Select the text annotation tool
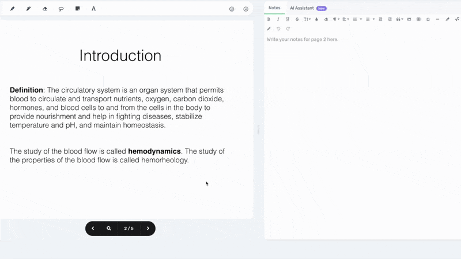Screen dimensions: 461x259 tap(93, 9)
